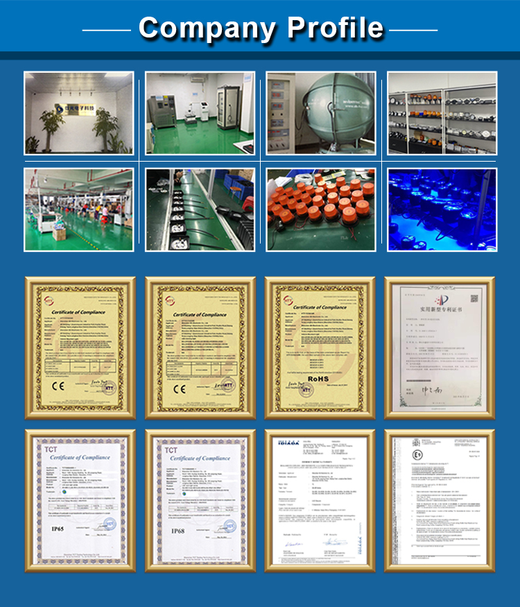The height and width of the screenshot is (607, 520).
Task: Select the product display shelves photo
Action: [442, 113]
